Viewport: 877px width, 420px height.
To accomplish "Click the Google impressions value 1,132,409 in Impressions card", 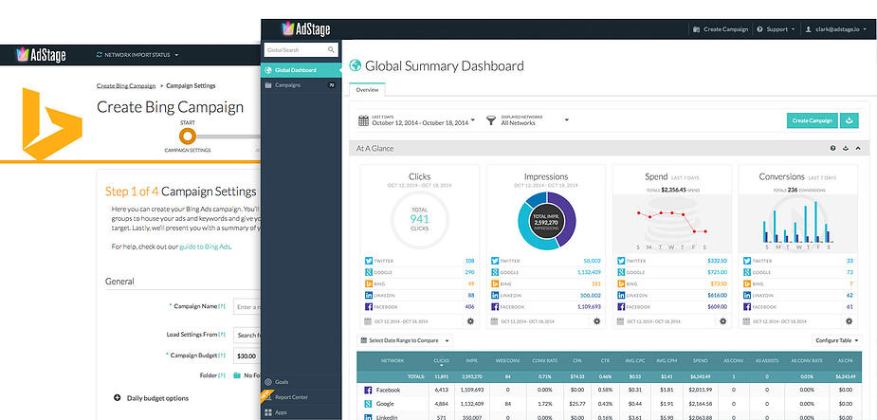I will click(589, 272).
